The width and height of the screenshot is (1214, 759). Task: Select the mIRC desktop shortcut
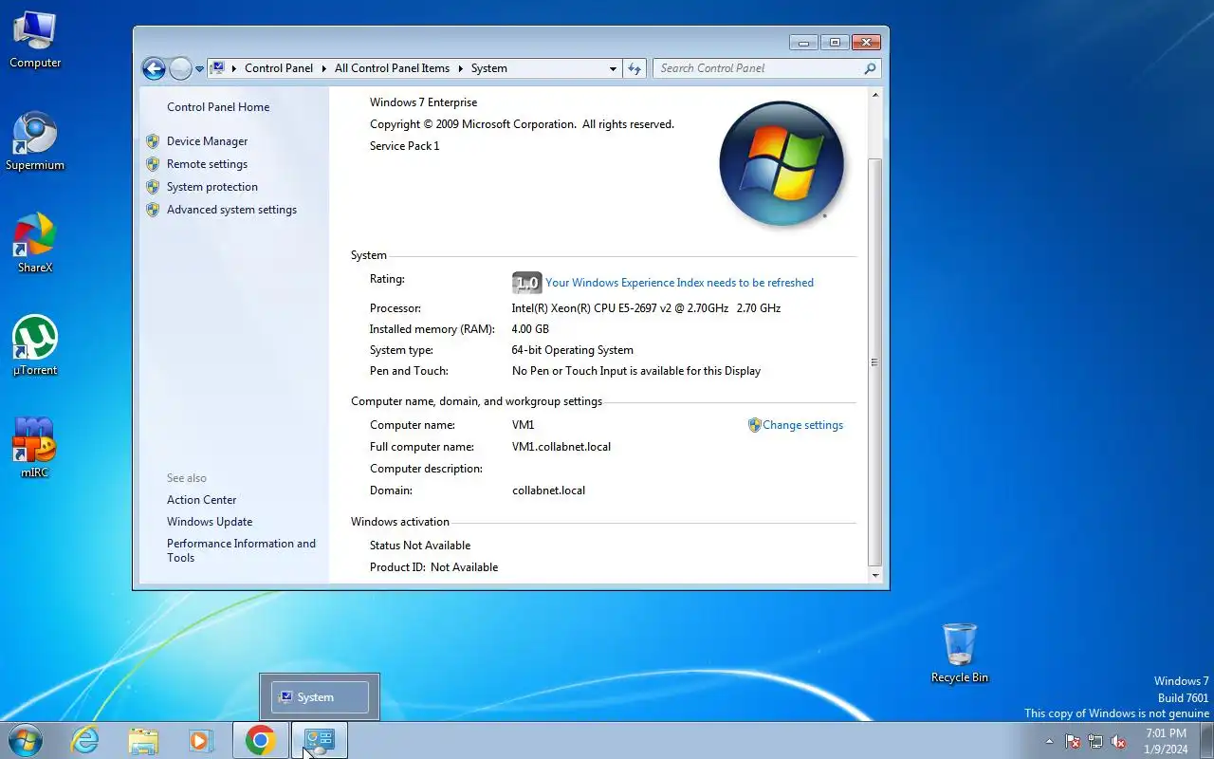pyautogui.click(x=35, y=448)
